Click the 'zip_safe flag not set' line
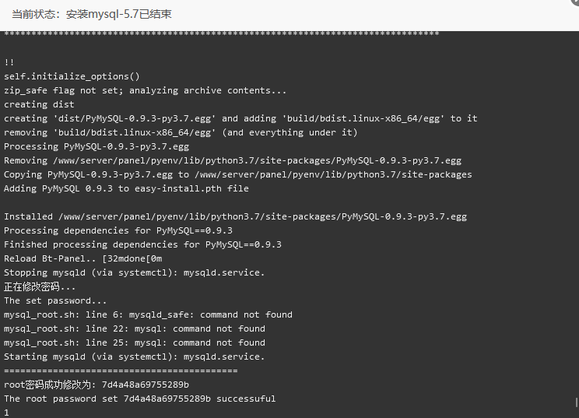Viewport: 579px width, 418px height. (145, 90)
